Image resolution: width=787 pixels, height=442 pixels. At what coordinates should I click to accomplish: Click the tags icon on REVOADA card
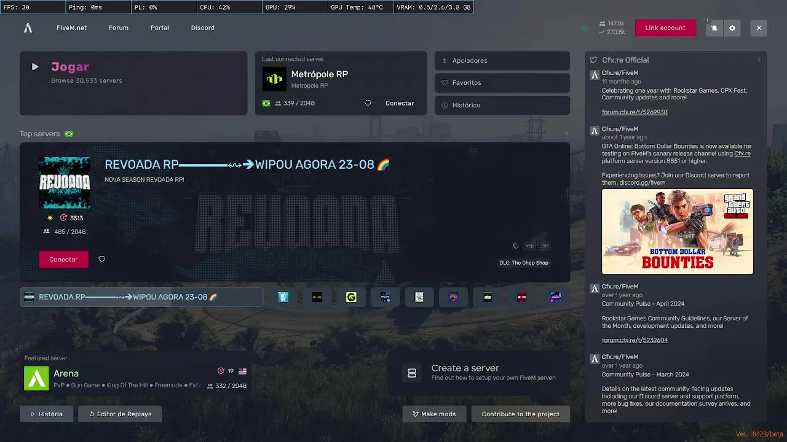click(x=515, y=246)
